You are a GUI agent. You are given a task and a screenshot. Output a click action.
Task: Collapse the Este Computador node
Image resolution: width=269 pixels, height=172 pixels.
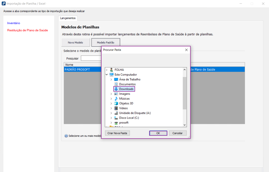click(107, 74)
